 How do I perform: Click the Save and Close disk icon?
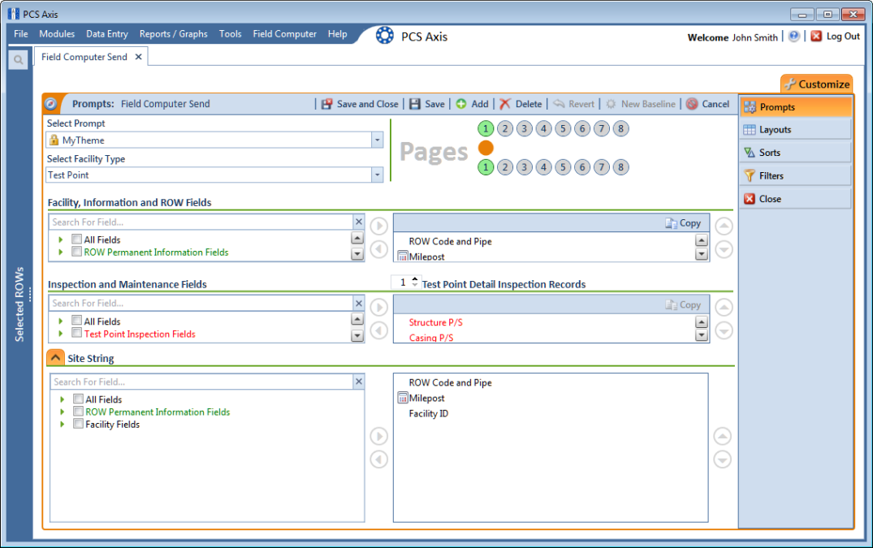pos(326,104)
